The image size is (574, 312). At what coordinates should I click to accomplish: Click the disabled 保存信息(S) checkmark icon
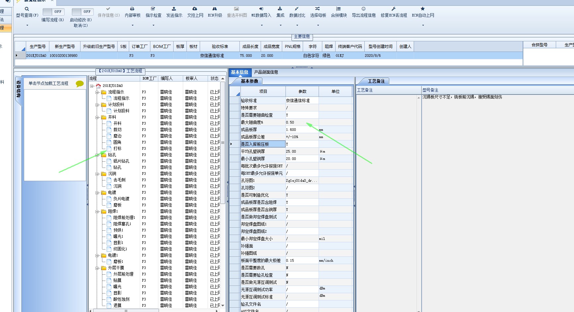click(x=108, y=9)
